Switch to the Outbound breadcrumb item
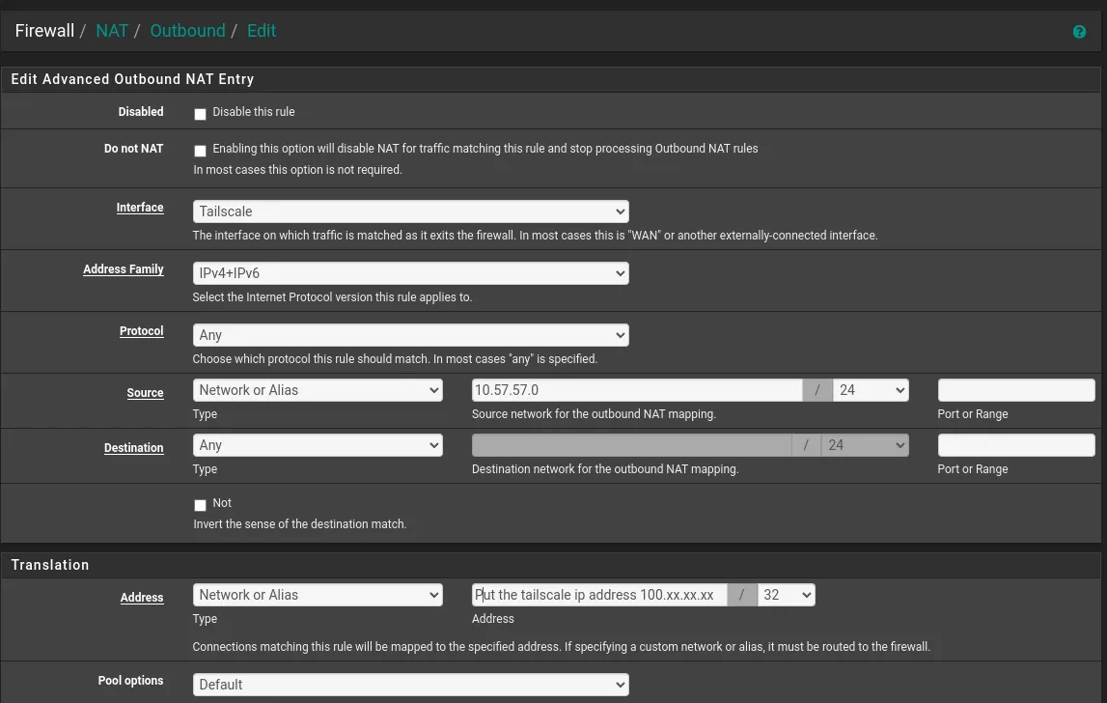Screen dimensions: 1107x703 (187, 31)
